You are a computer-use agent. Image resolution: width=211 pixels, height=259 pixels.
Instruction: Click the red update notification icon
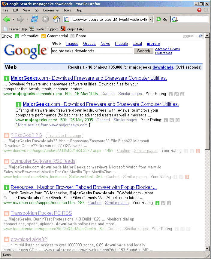coord(199,10)
